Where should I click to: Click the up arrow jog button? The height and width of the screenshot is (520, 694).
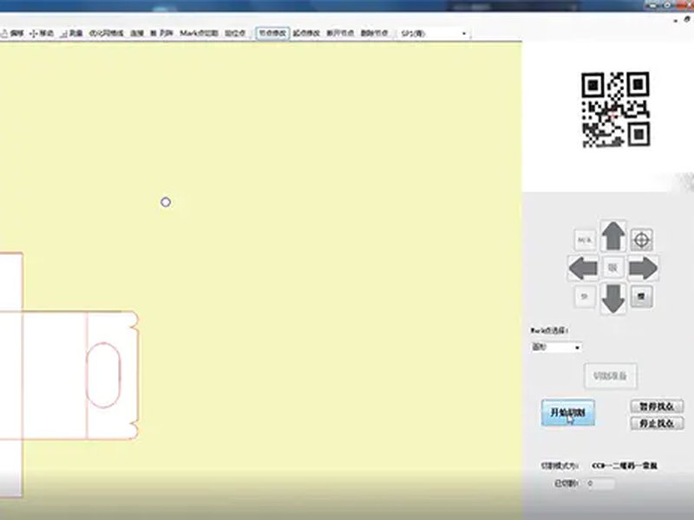pyautogui.click(x=613, y=236)
